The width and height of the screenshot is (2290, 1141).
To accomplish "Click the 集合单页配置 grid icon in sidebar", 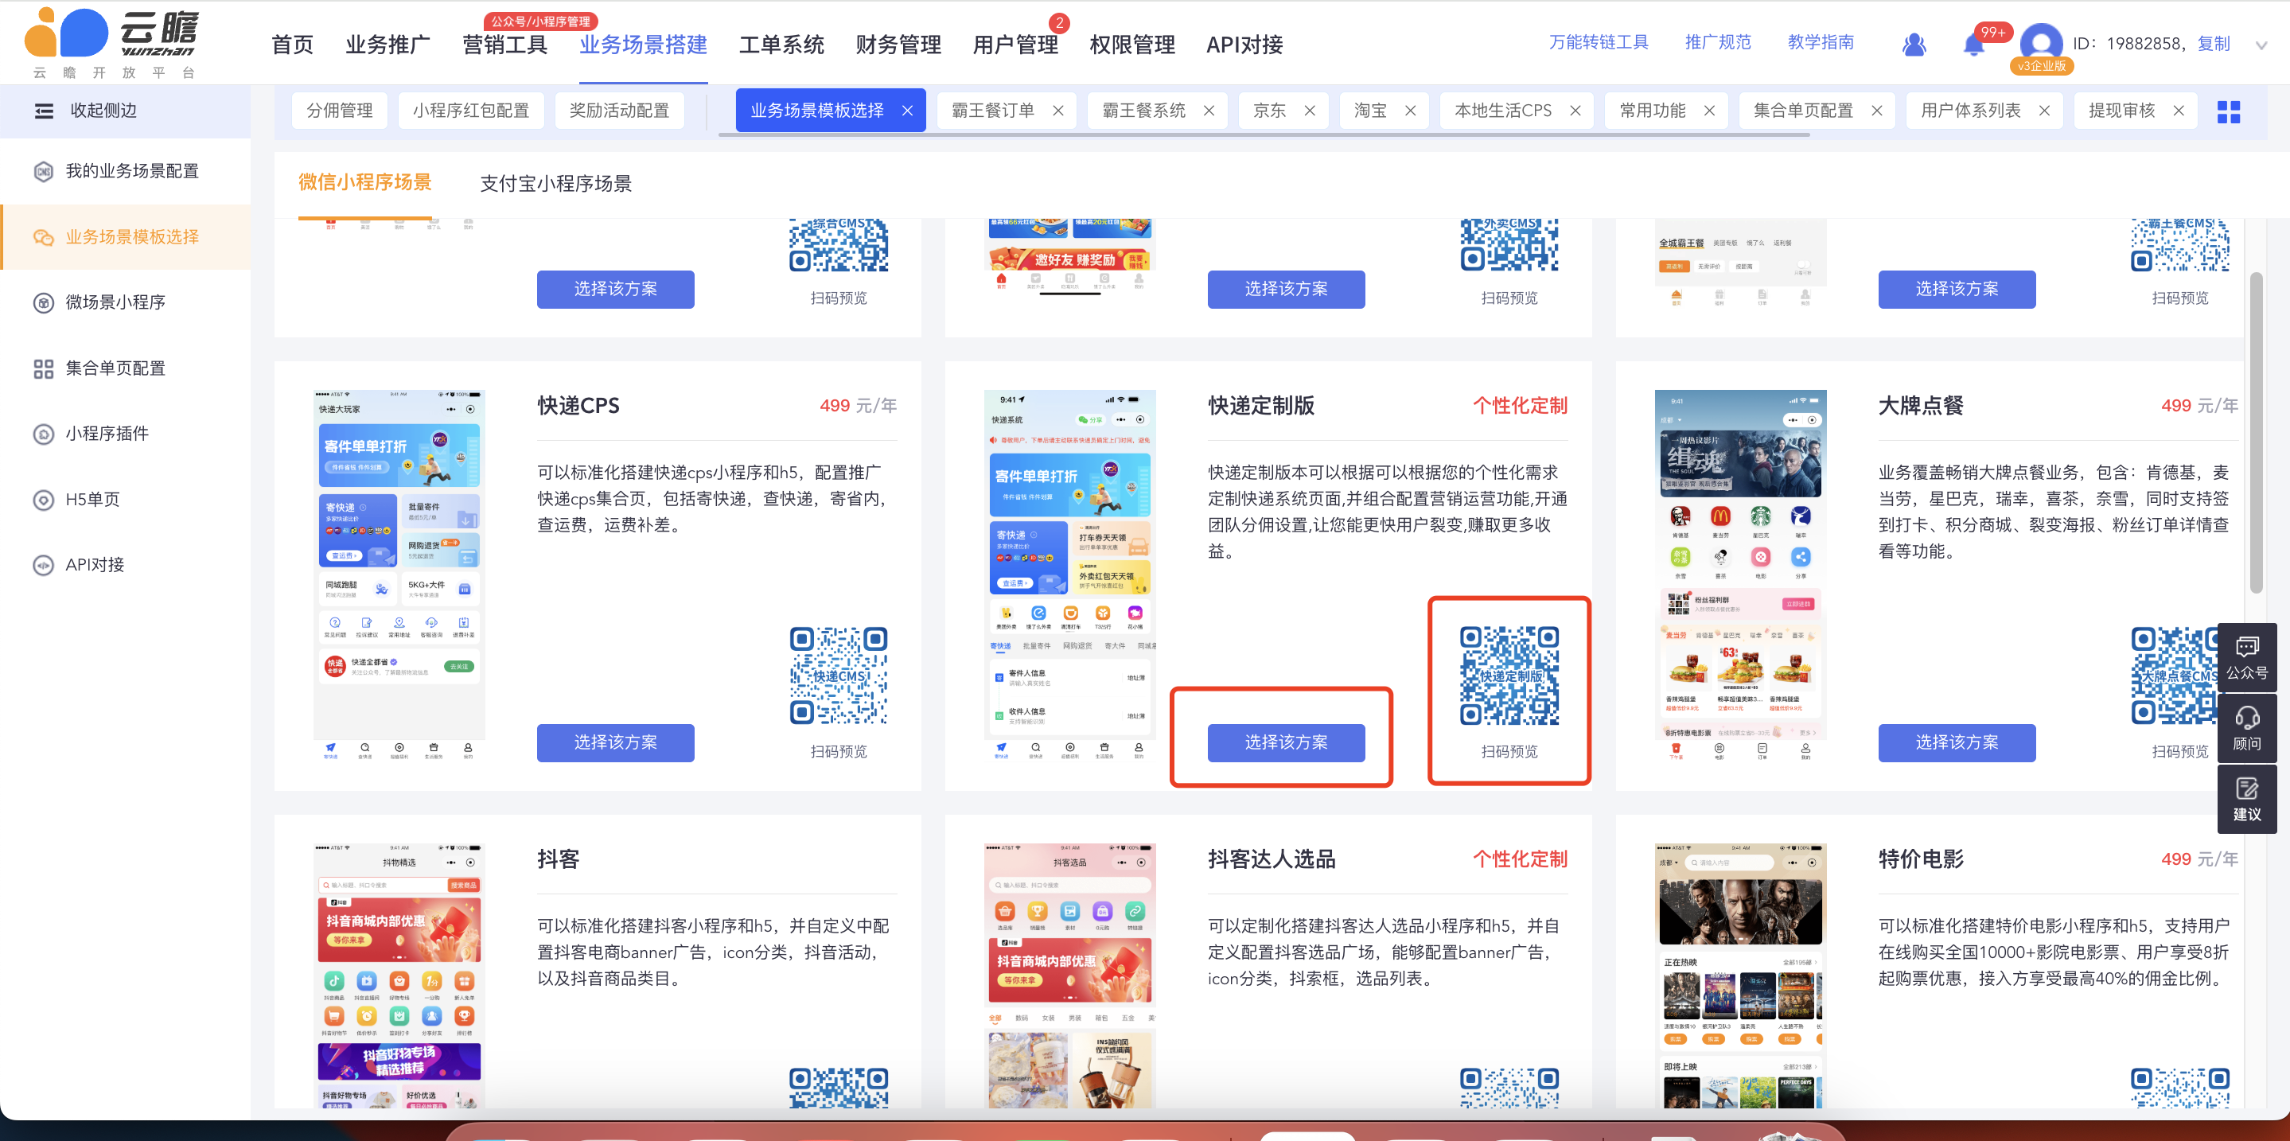I will pos(44,368).
